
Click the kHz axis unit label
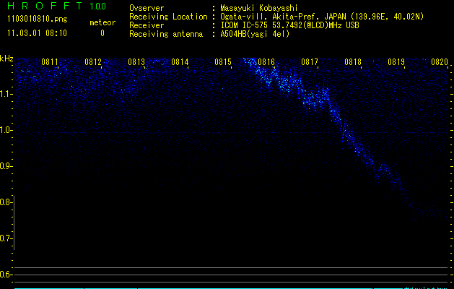(6, 59)
